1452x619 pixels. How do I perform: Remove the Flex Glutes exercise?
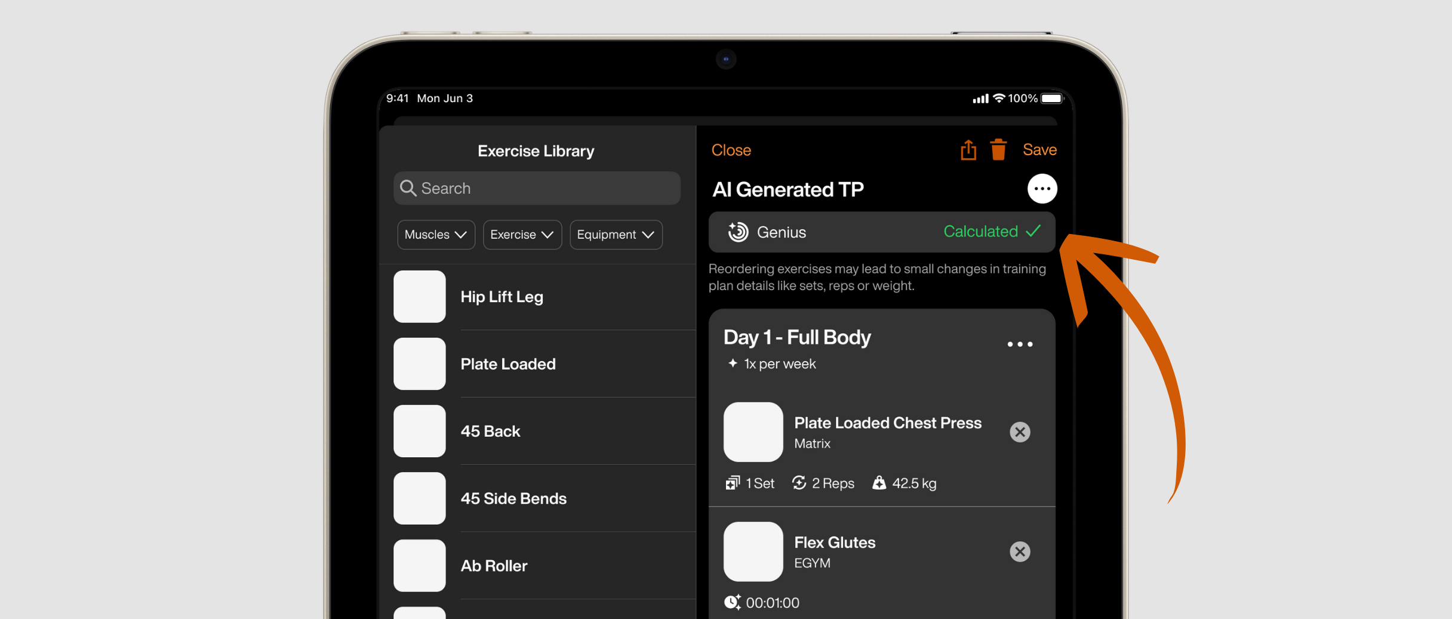1020,552
